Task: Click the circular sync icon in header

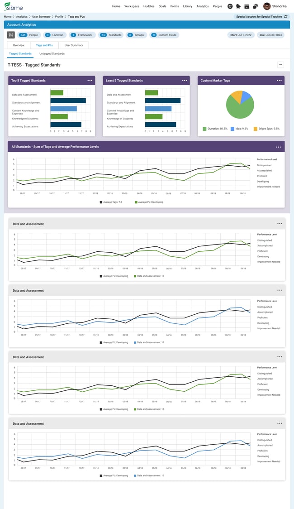Action: (230, 6)
